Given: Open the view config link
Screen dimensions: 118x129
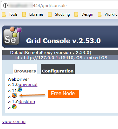Looking at the screenshot, I should [x=14, y=121].
